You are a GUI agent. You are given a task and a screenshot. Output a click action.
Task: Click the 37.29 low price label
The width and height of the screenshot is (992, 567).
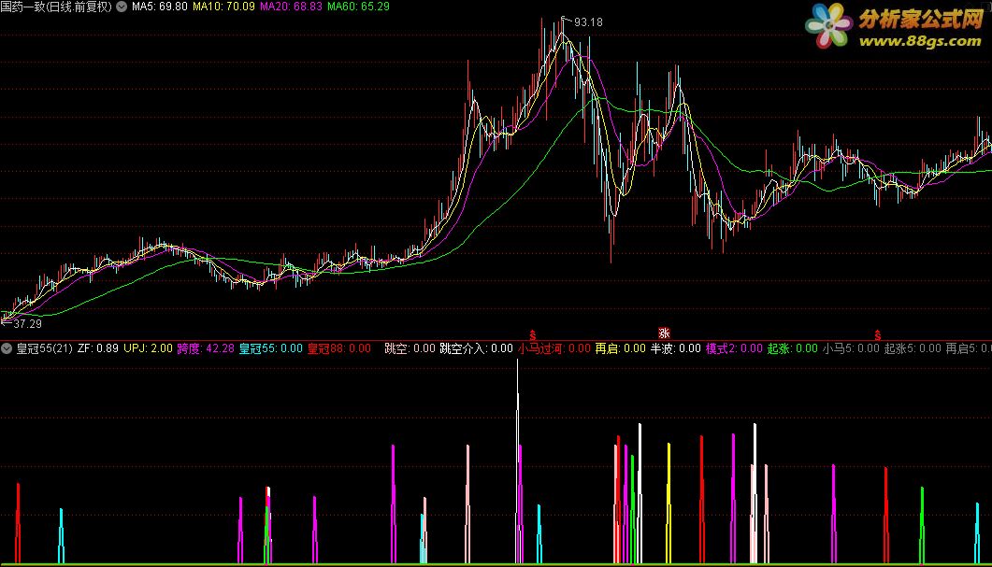[27, 323]
